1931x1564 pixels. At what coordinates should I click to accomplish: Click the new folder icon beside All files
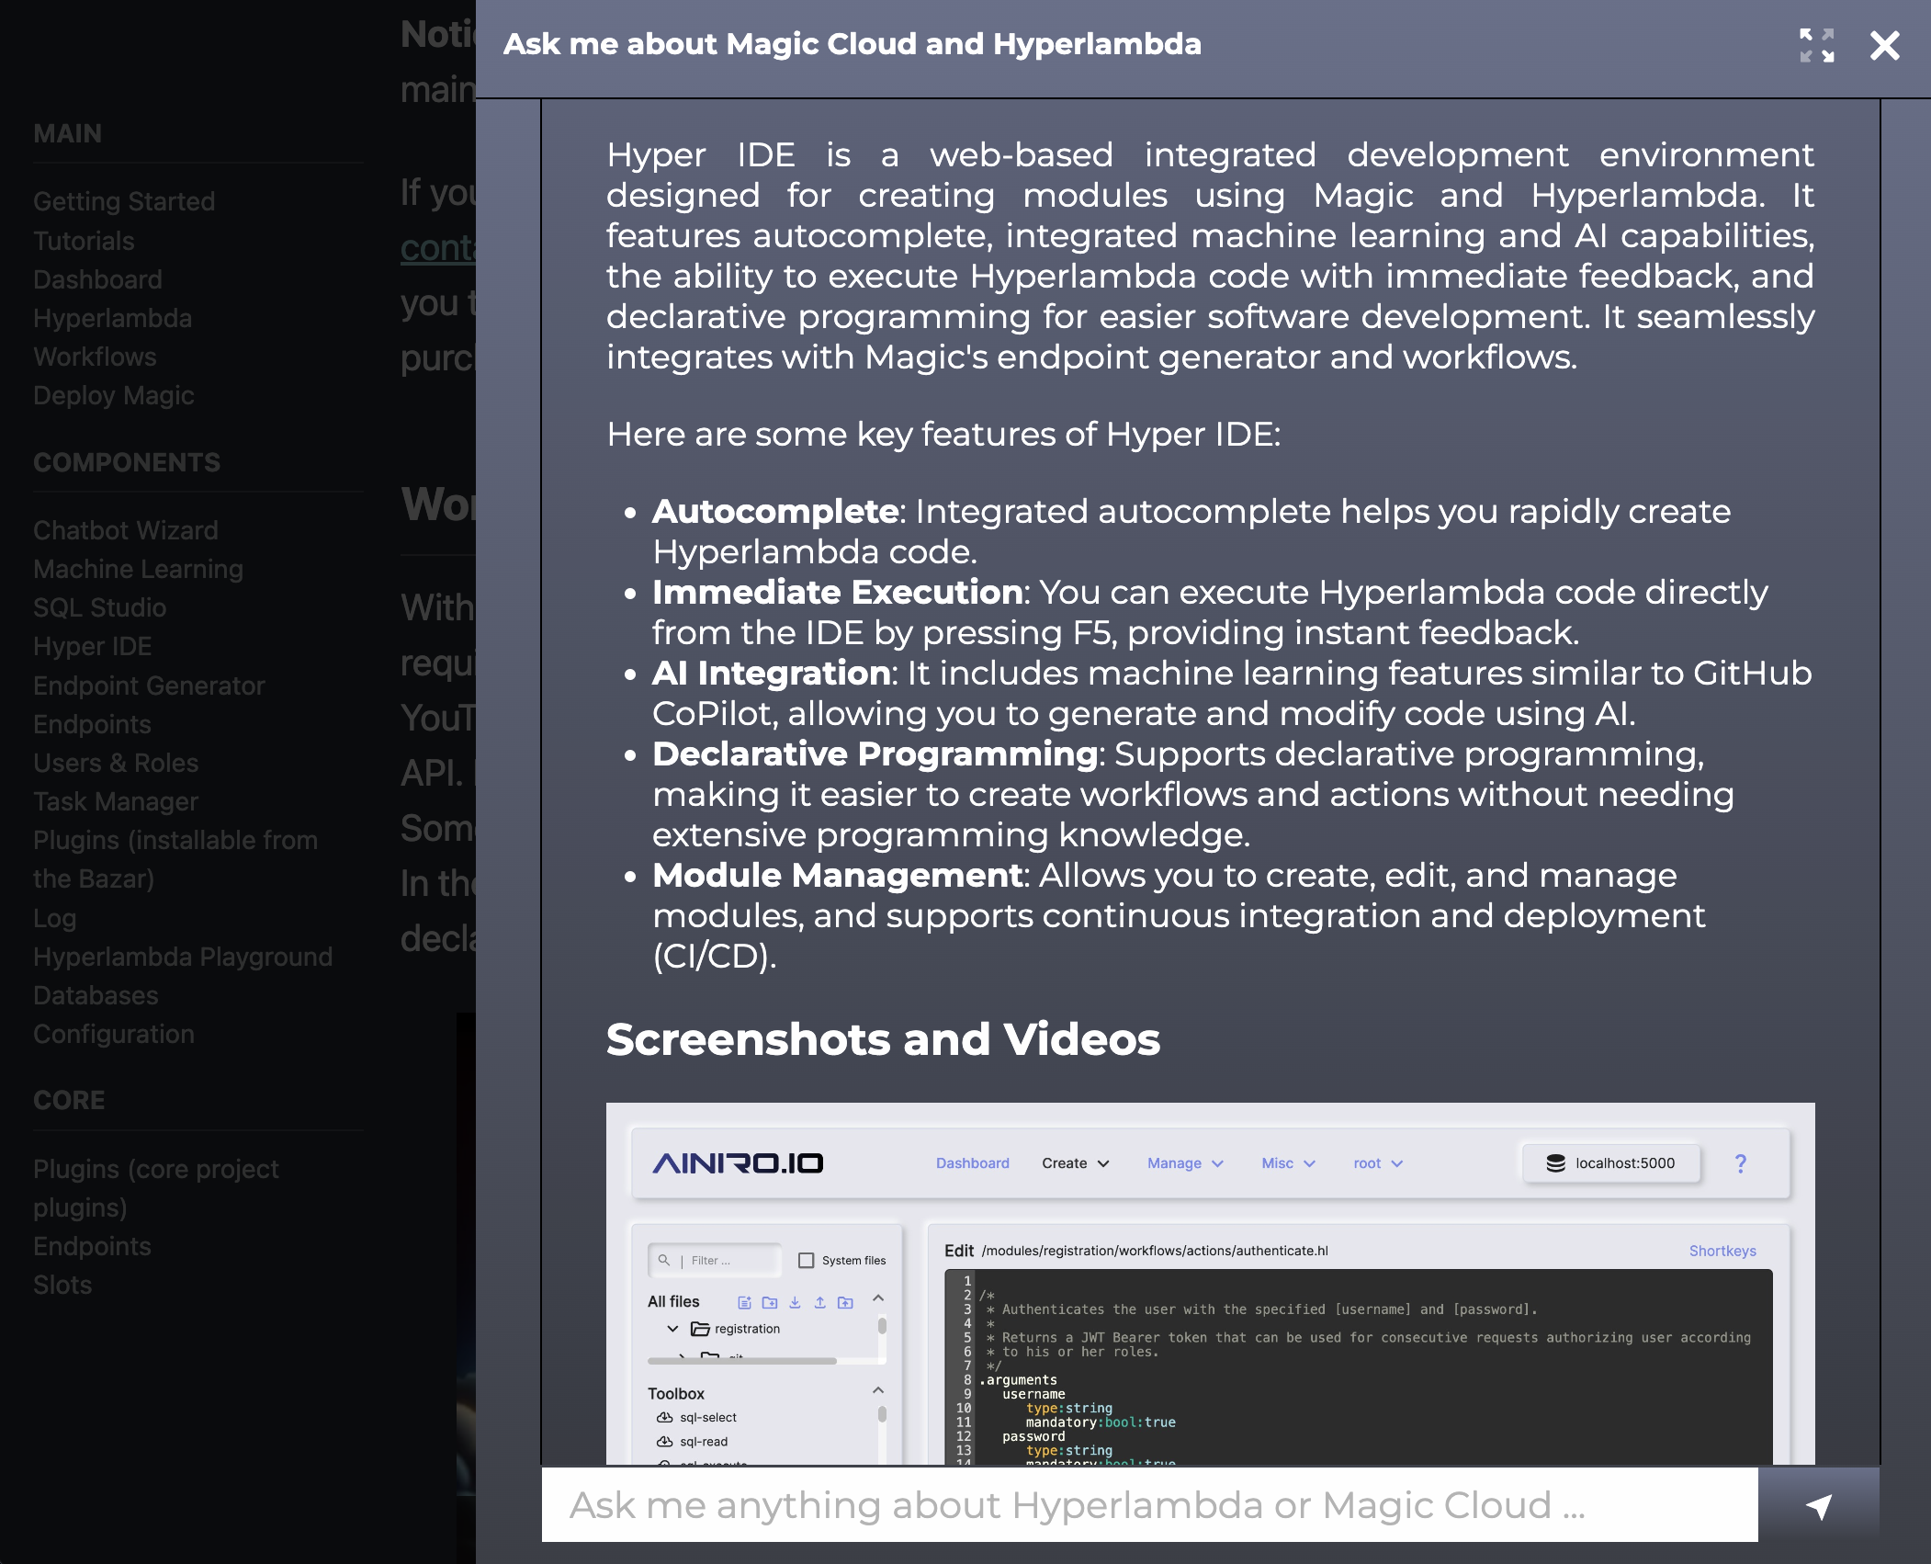pos(770,1302)
